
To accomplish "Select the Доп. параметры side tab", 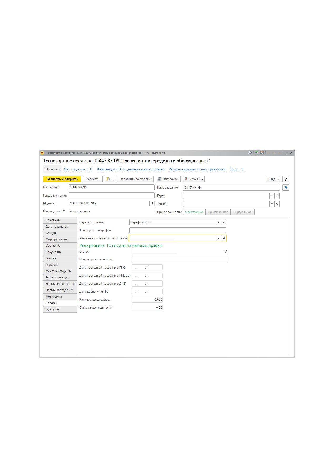I will coord(60,227).
